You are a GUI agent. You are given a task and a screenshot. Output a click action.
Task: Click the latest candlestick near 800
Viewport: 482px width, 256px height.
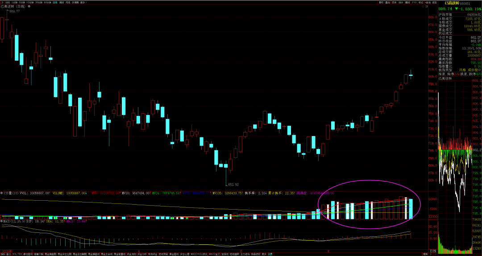coord(411,75)
